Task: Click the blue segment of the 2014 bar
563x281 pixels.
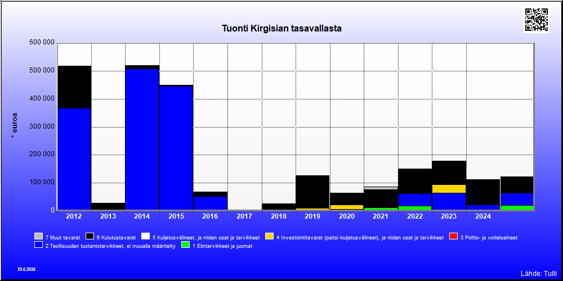Action: click(x=142, y=139)
